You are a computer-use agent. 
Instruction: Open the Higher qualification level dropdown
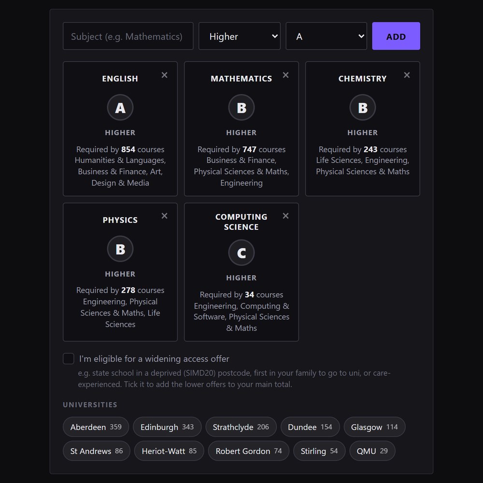tap(240, 36)
